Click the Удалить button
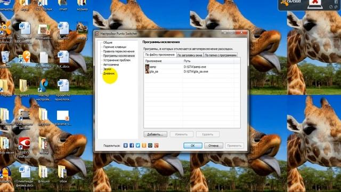Screen dimensions: 341x192 pos(207,134)
